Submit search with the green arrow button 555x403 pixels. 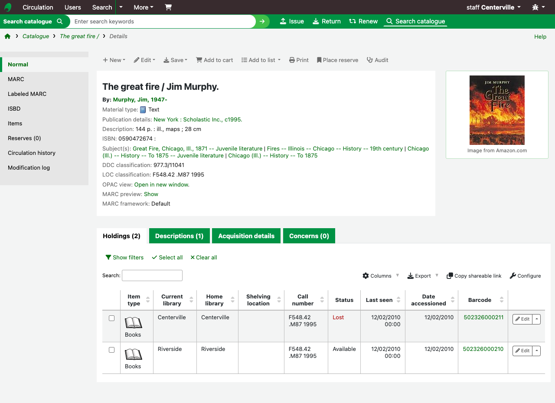(x=262, y=21)
